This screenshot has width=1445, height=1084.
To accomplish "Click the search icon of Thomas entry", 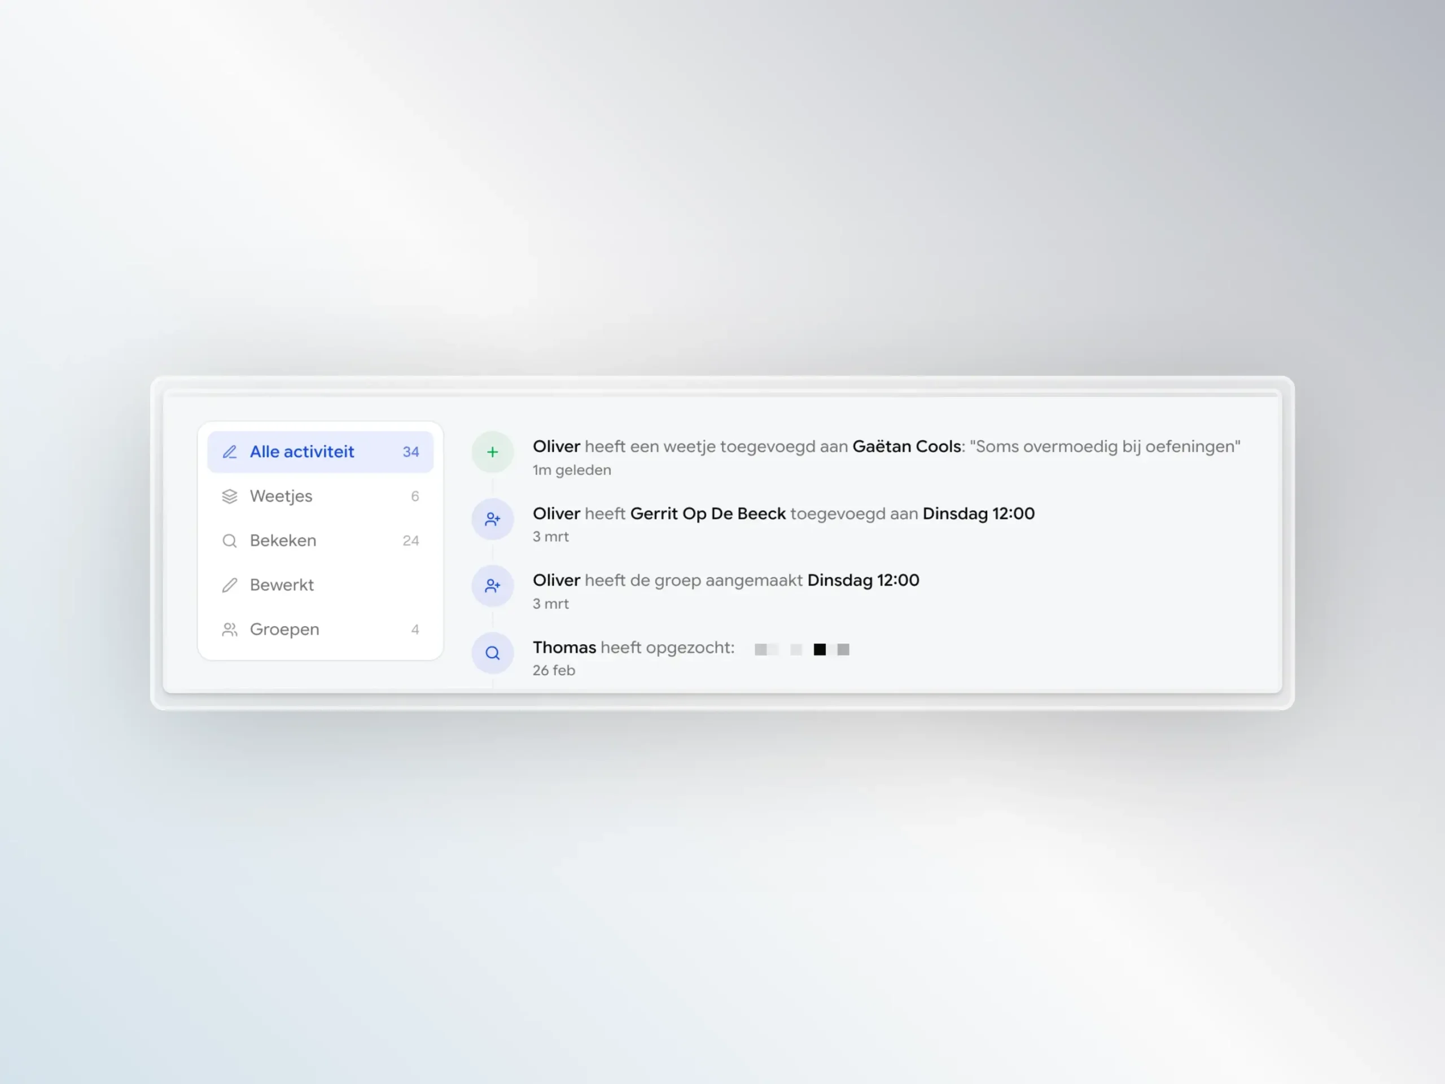I will (x=493, y=653).
